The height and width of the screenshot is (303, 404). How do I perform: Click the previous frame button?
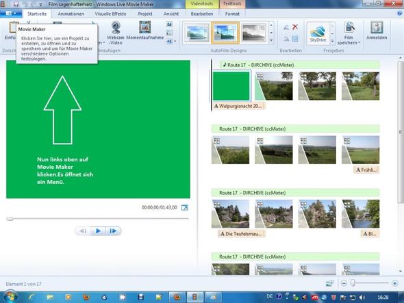83,231
